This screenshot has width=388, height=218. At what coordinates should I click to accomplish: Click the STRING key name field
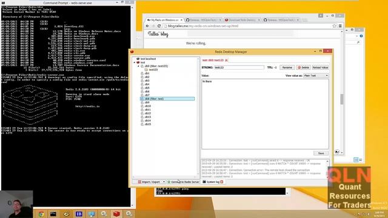239,67
